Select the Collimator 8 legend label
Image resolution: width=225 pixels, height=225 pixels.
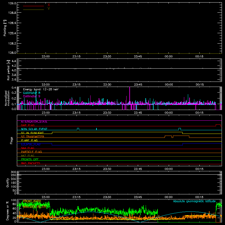click(31, 93)
